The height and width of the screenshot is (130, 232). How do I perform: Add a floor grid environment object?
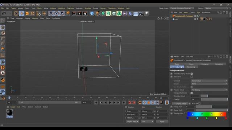(136, 14)
